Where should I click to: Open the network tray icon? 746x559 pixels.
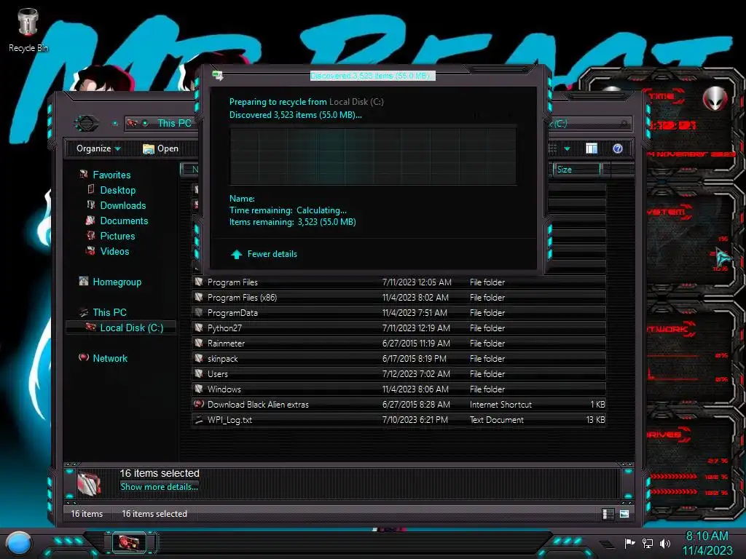coord(647,543)
